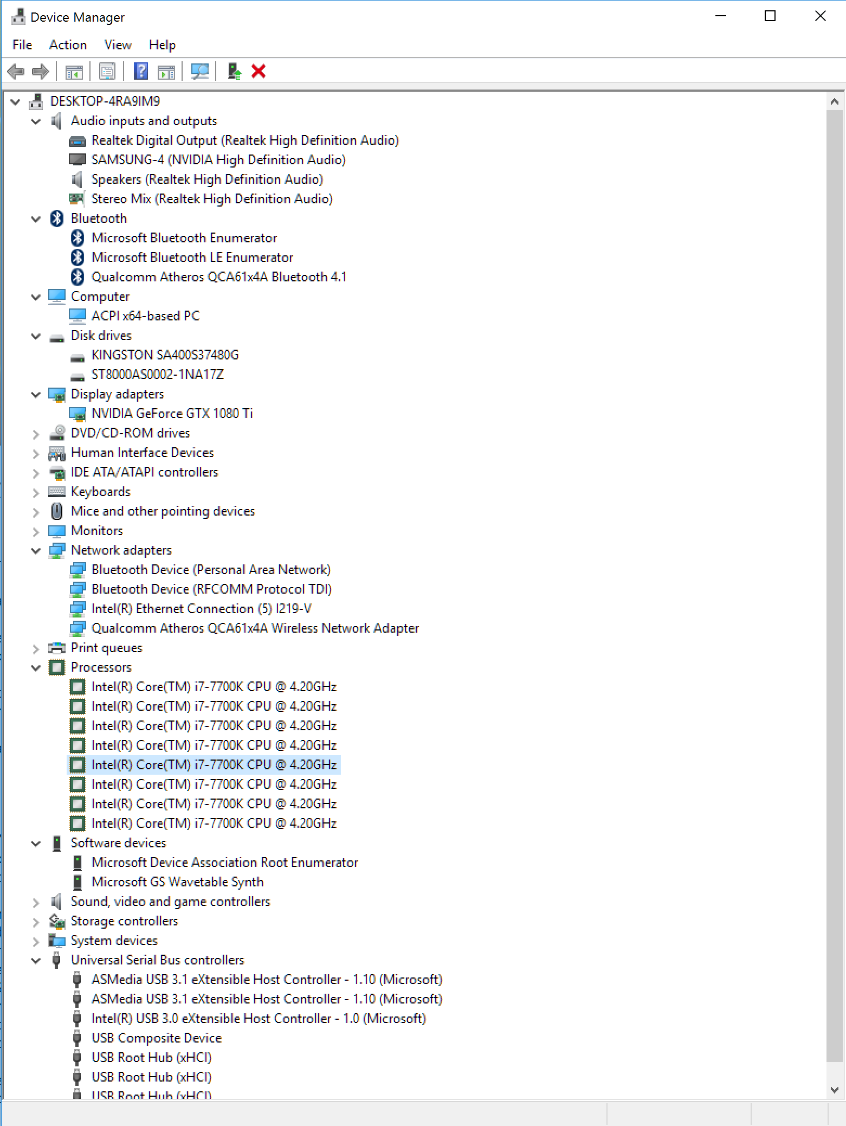This screenshot has width=846, height=1126.
Task: Click the Back arrow toolbar icon
Action: pos(16,71)
